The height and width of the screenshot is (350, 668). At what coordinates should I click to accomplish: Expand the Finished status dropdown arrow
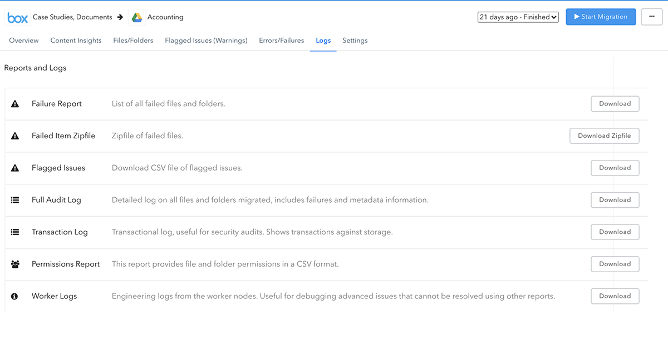[x=553, y=17]
